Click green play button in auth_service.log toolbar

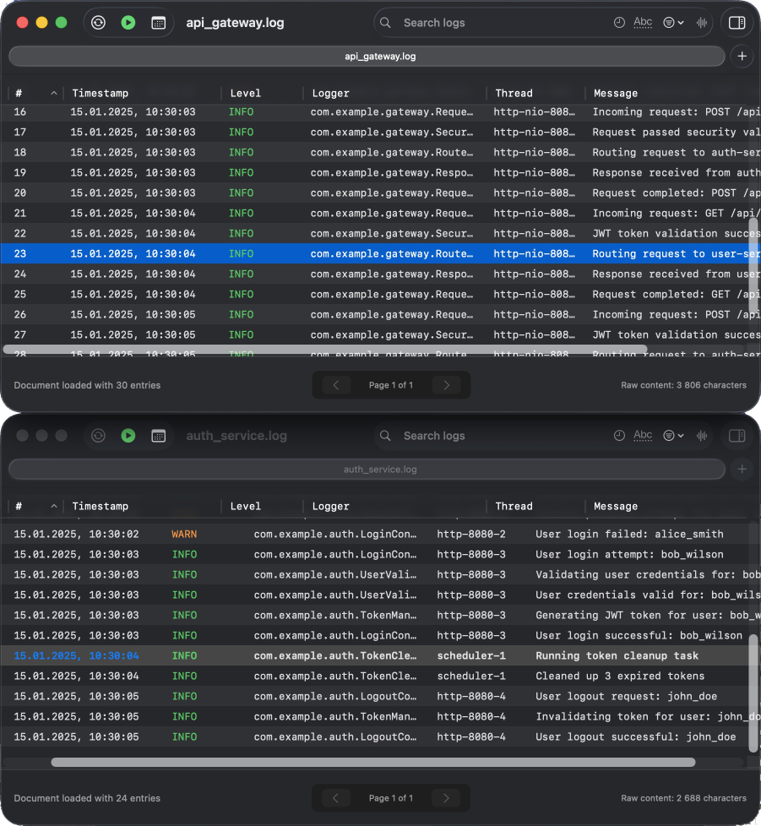128,436
